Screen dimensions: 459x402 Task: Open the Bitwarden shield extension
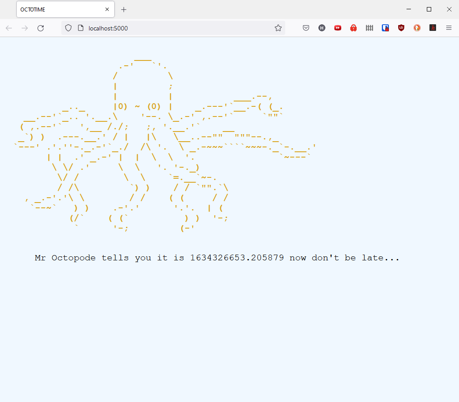point(385,28)
